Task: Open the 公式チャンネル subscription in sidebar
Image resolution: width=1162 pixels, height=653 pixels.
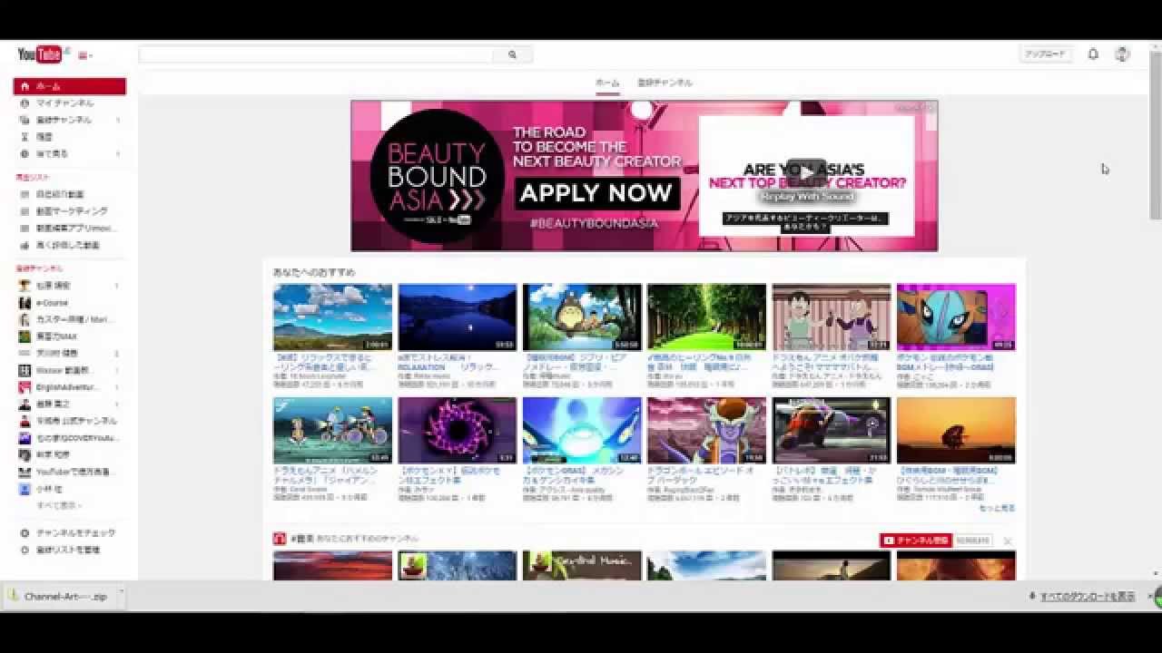Action: tap(69, 421)
